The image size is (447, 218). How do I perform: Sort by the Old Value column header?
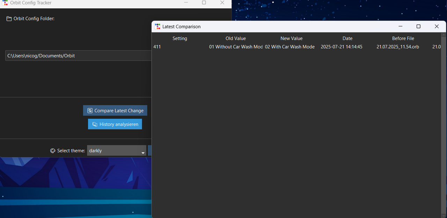pos(236,38)
